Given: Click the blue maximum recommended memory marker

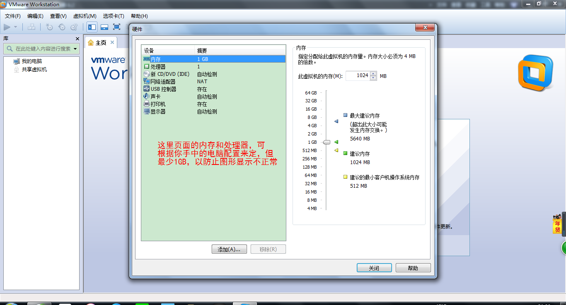Looking at the screenshot, I should point(336,121).
